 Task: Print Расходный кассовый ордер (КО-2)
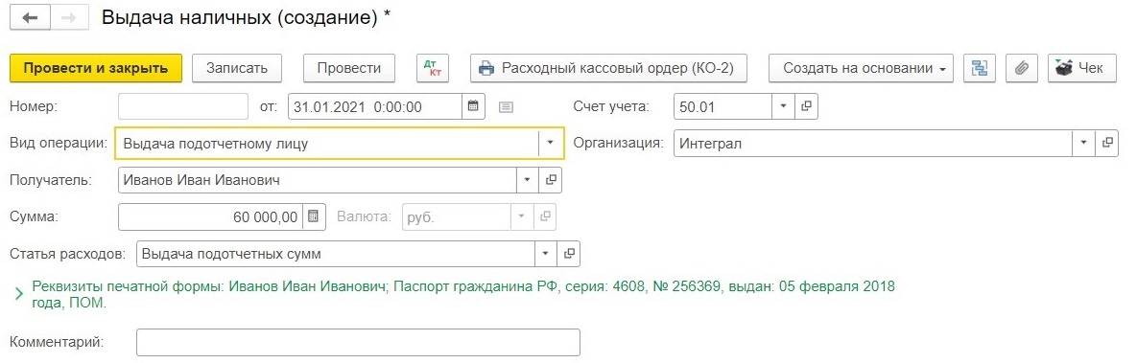[x=608, y=68]
